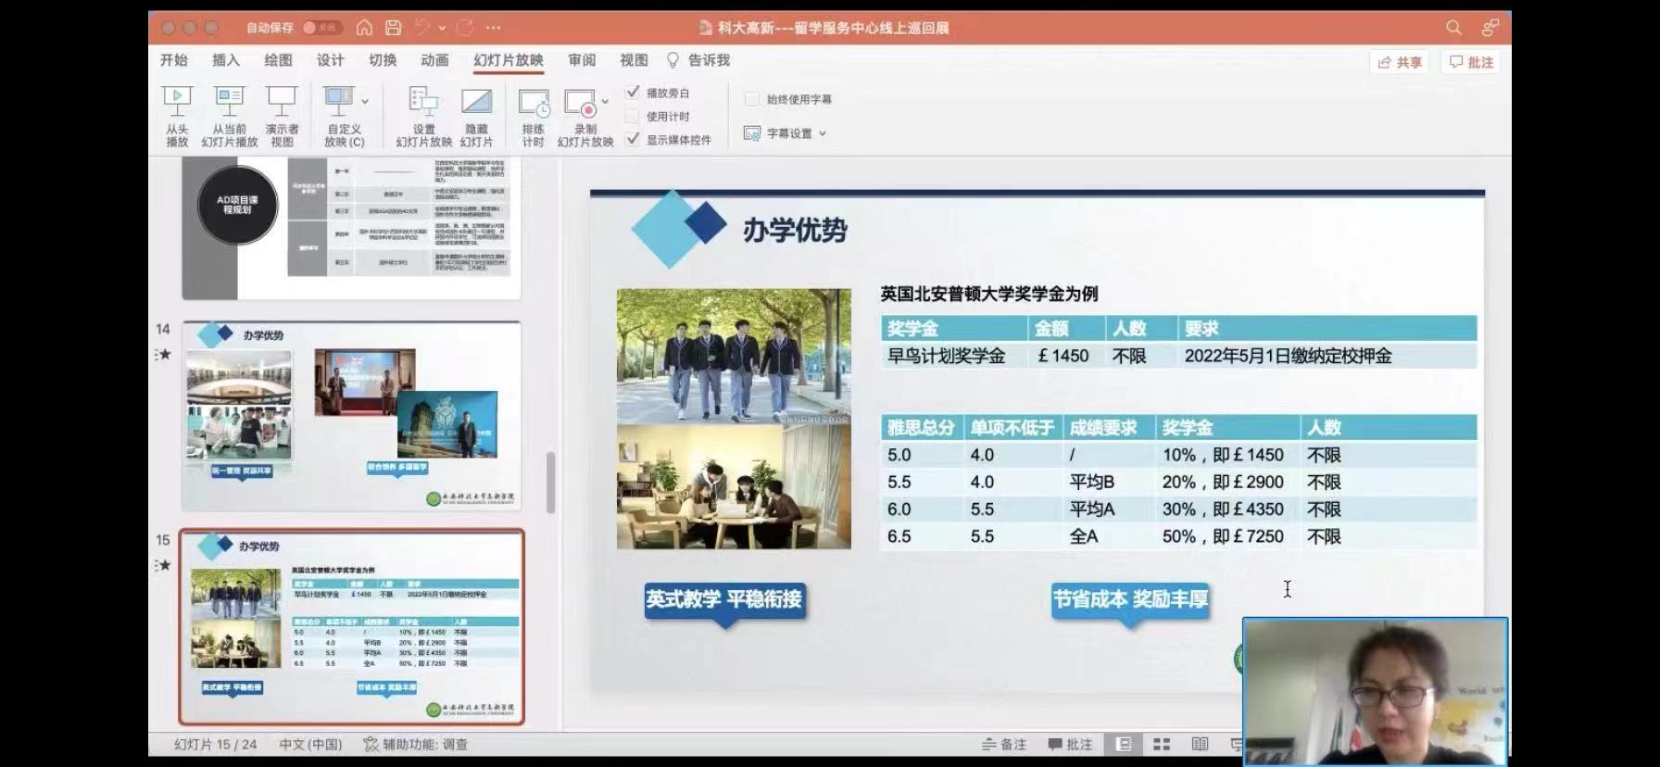
Task: Start slideshow with 从头播放 icon
Action: point(177,103)
